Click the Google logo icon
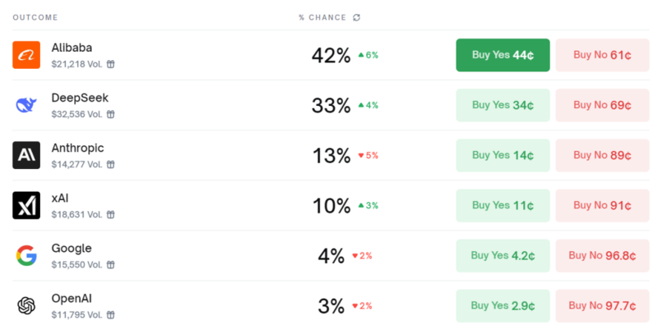 point(26,255)
